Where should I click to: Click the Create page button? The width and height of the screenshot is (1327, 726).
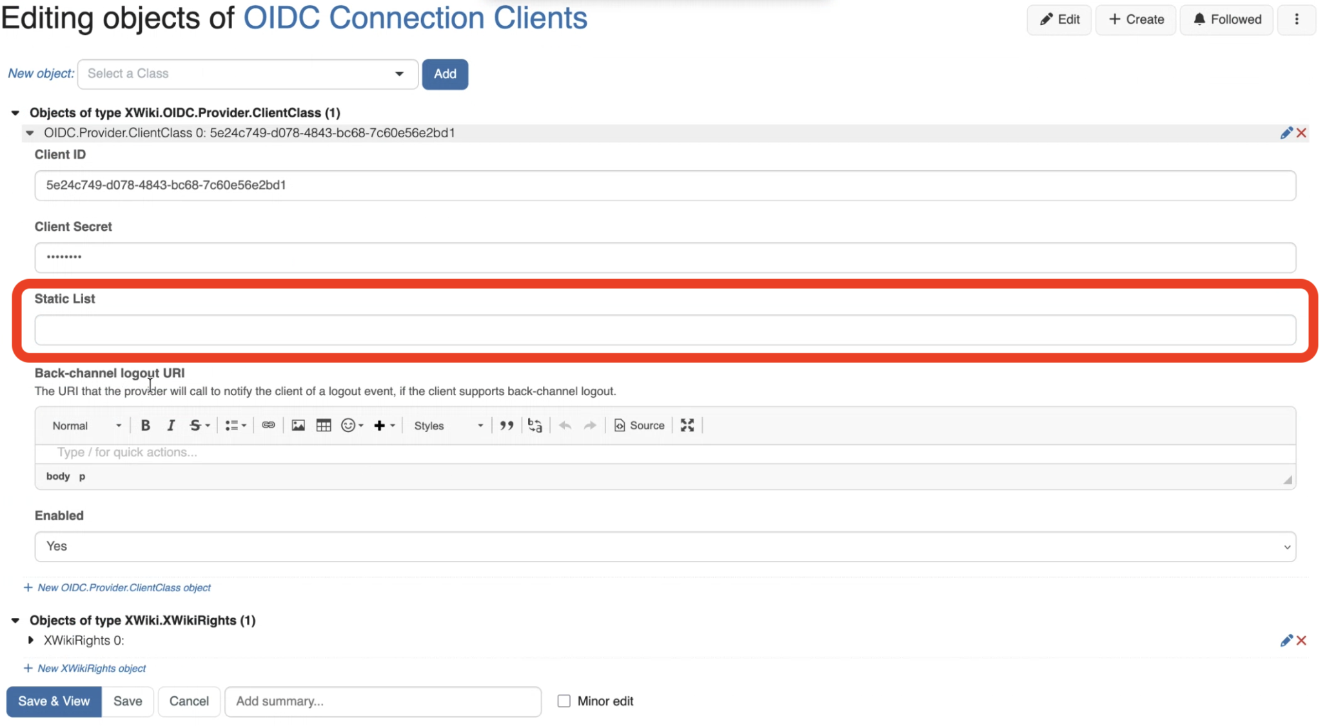[x=1135, y=19]
